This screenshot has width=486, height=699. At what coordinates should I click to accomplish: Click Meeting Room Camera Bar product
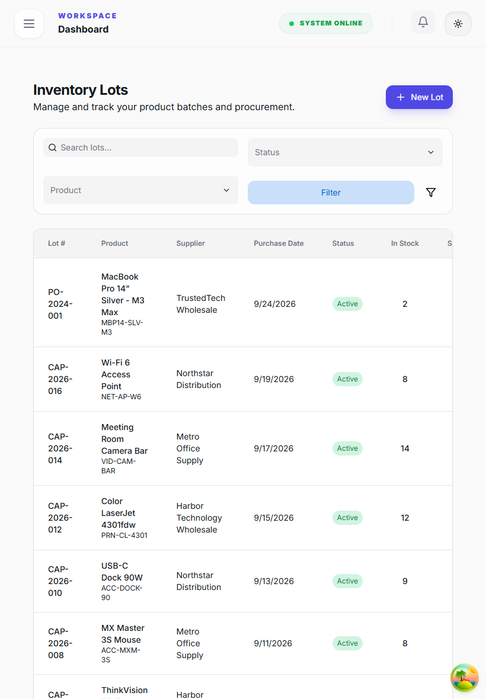point(124,439)
